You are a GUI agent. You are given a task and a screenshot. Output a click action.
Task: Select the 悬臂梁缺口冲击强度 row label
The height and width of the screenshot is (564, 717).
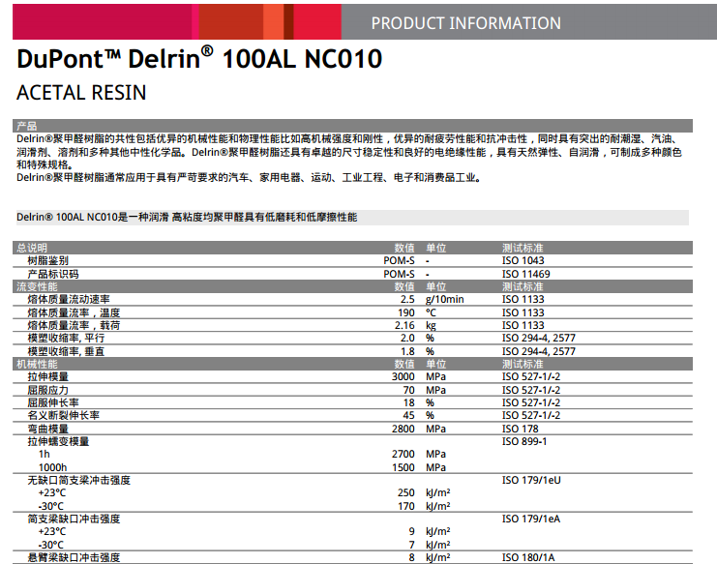click(74, 557)
